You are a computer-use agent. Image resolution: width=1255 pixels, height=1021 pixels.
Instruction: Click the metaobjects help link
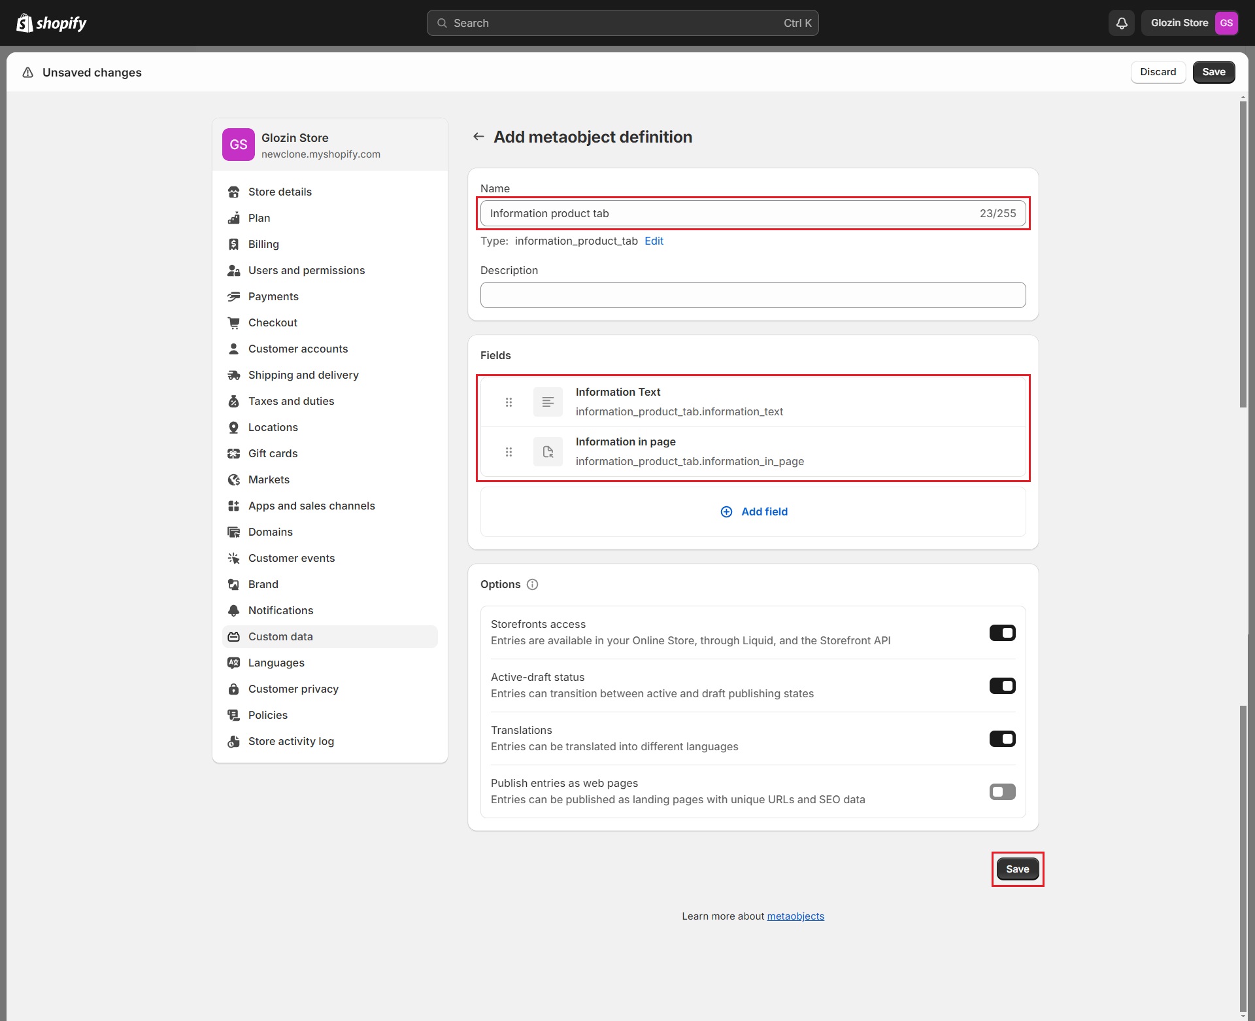click(795, 916)
